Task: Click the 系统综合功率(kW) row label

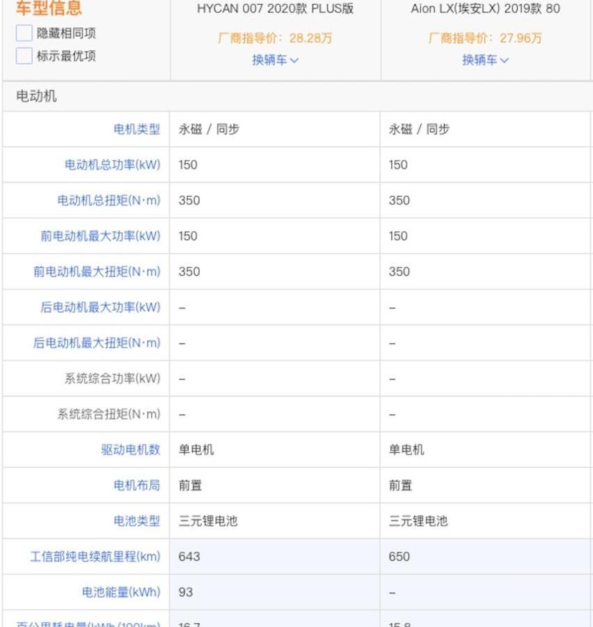Action: pos(112,378)
